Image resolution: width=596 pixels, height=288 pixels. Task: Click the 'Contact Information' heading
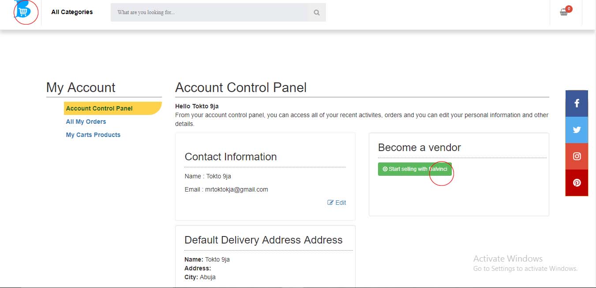(x=231, y=157)
